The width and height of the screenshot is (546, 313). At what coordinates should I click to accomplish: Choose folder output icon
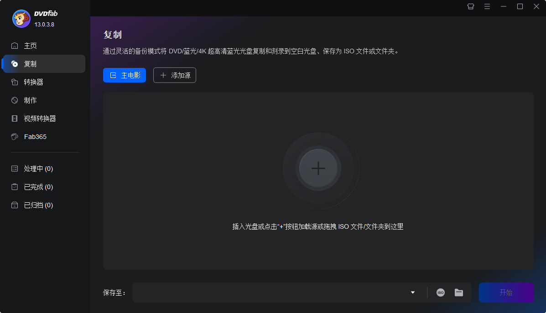pos(459,292)
